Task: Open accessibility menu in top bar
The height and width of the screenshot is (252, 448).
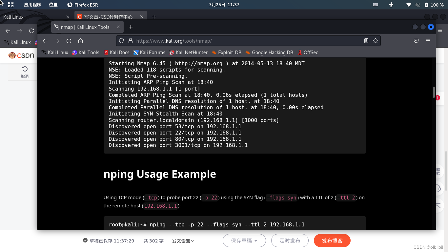Action: click(x=391, y=5)
